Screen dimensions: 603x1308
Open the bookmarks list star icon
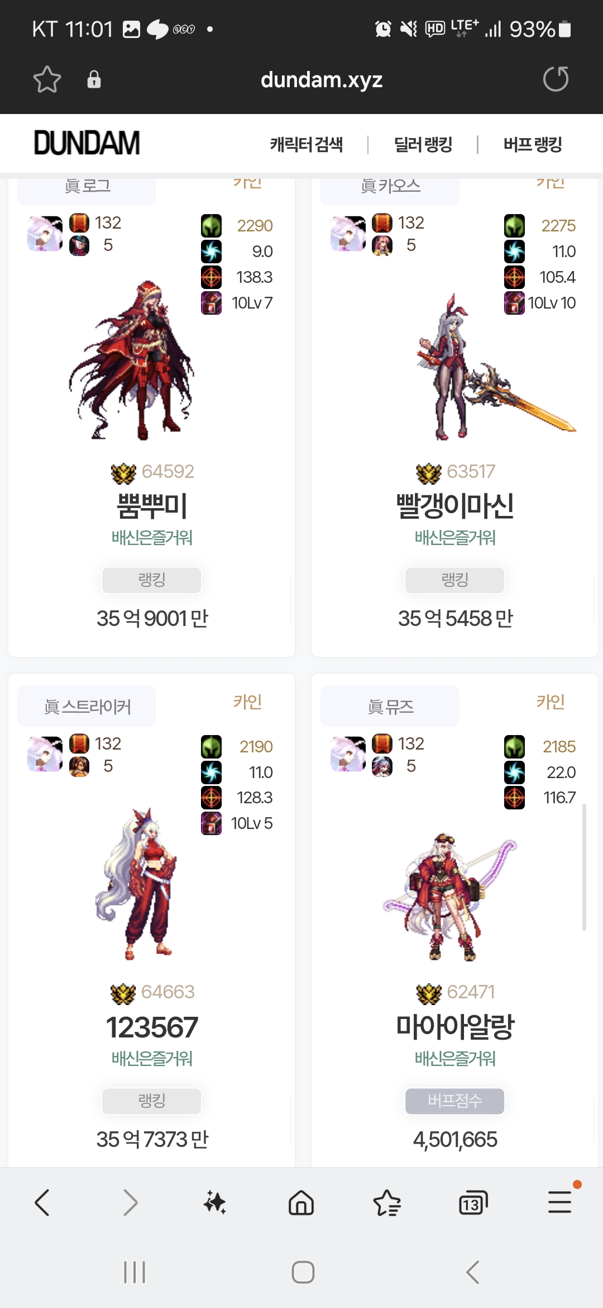(387, 1202)
